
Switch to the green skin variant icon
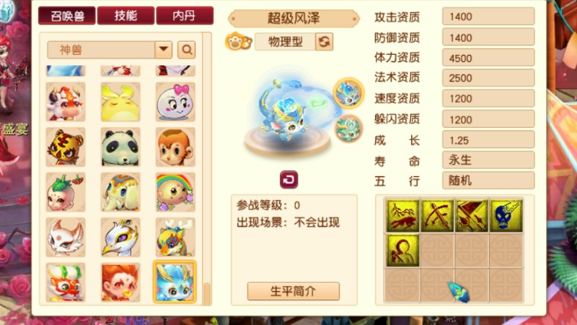(x=348, y=129)
